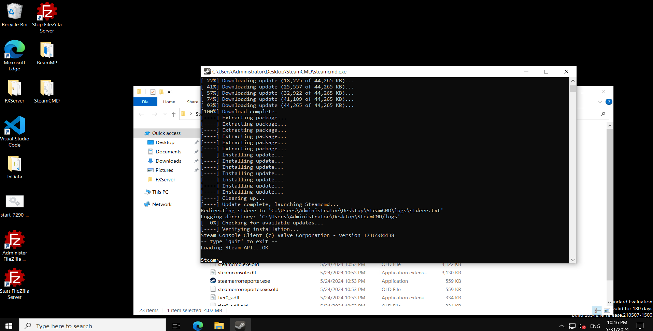Switch Explorer to details view icon
Image resolution: width=653 pixels, height=331 pixels.
pyautogui.click(x=597, y=311)
